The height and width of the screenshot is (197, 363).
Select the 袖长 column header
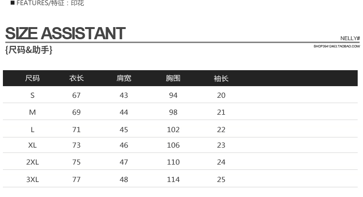pyautogui.click(x=221, y=78)
